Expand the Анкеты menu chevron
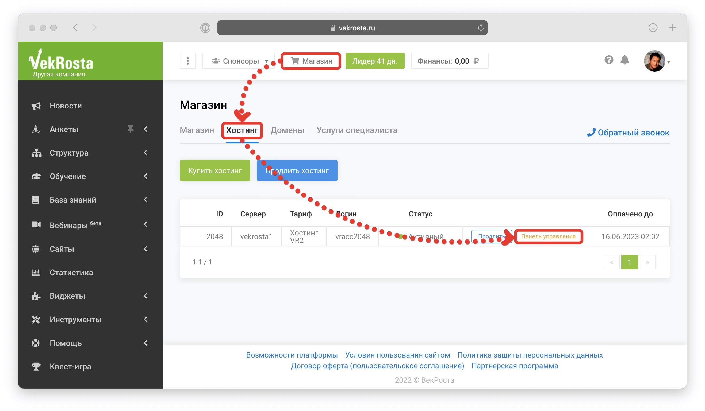The width and height of the screenshot is (705, 411). point(146,129)
